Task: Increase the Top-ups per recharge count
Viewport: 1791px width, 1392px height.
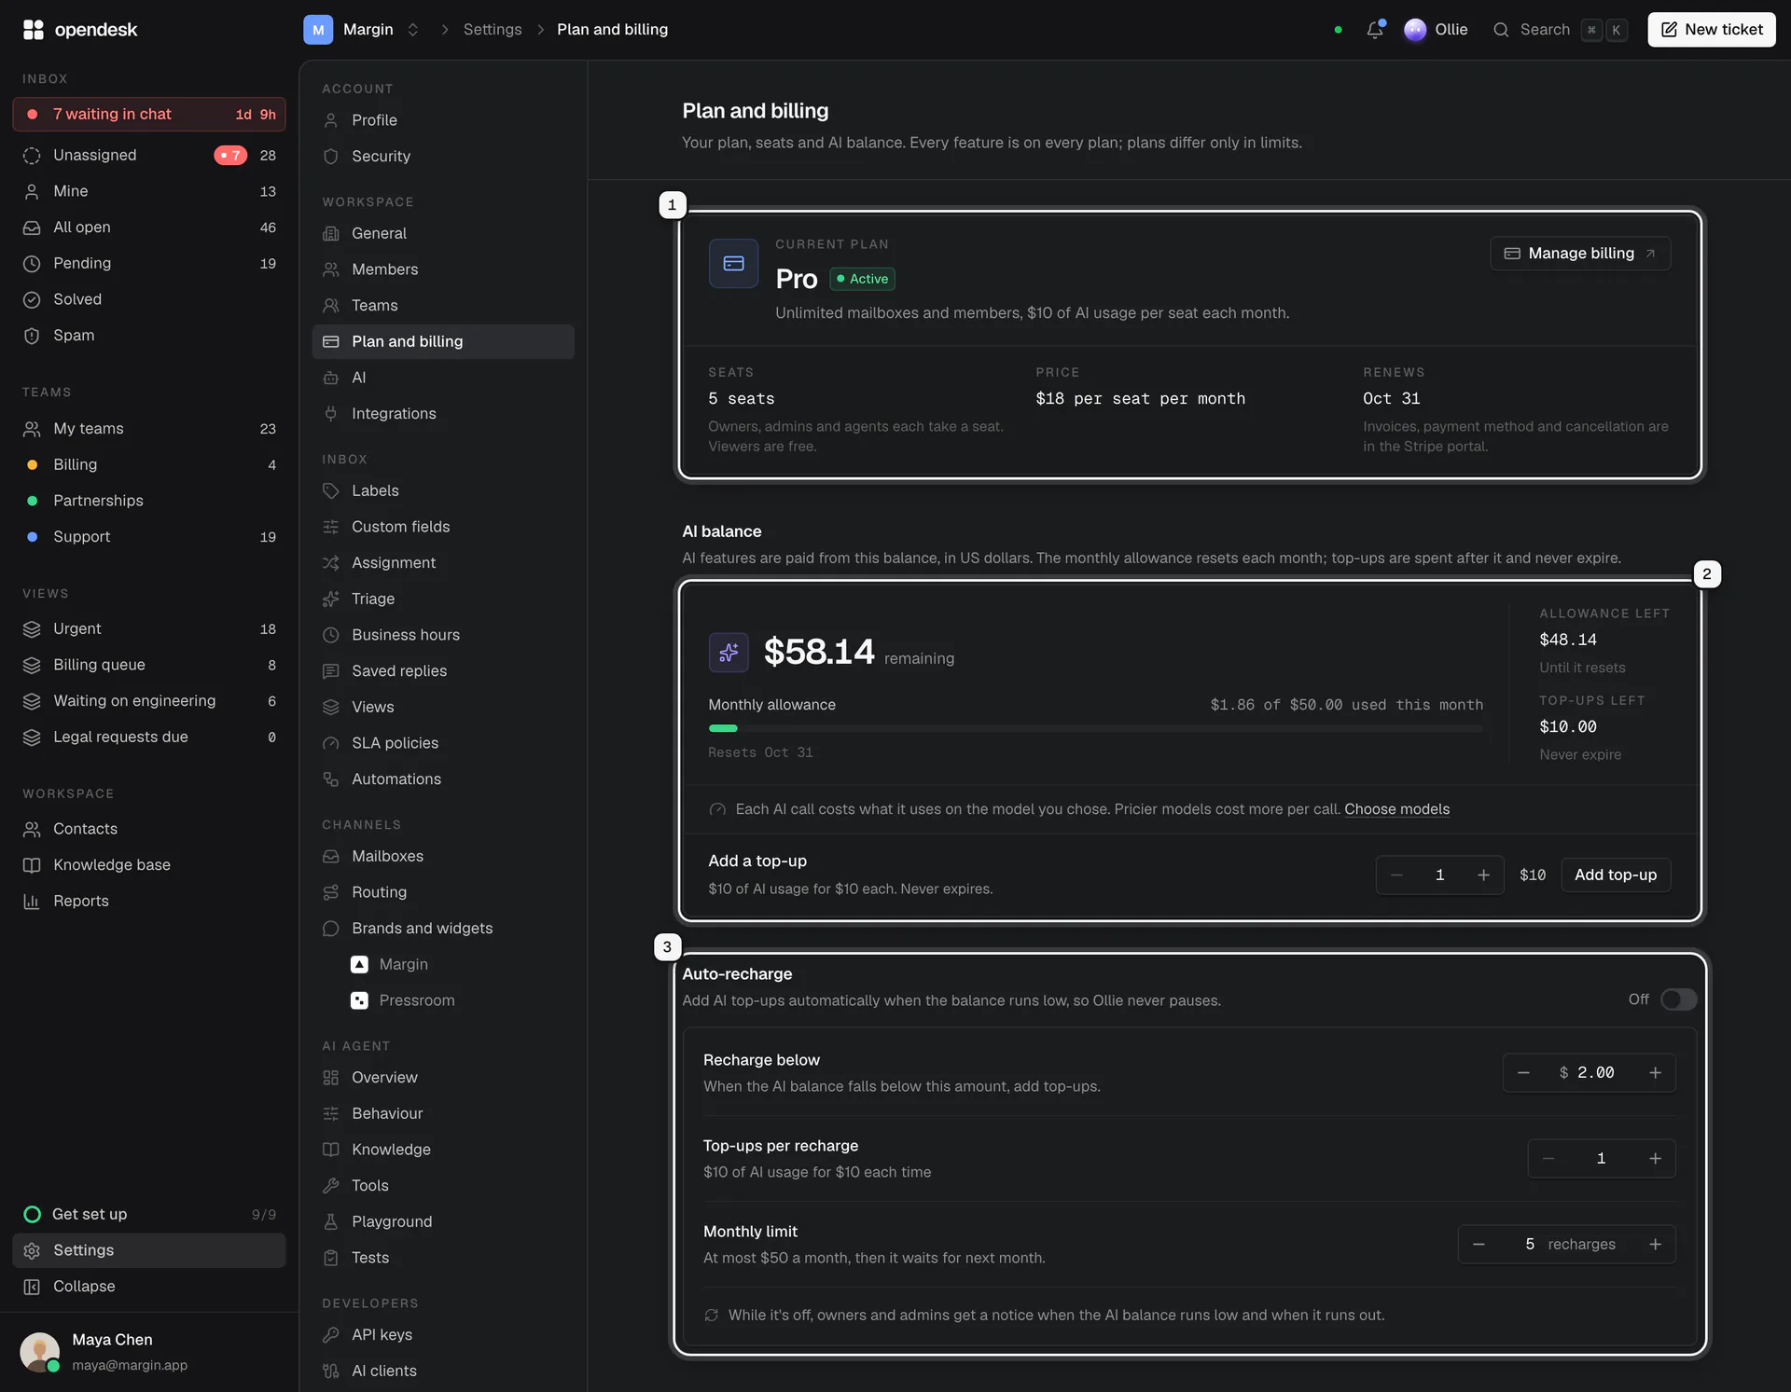Action: [1655, 1158]
